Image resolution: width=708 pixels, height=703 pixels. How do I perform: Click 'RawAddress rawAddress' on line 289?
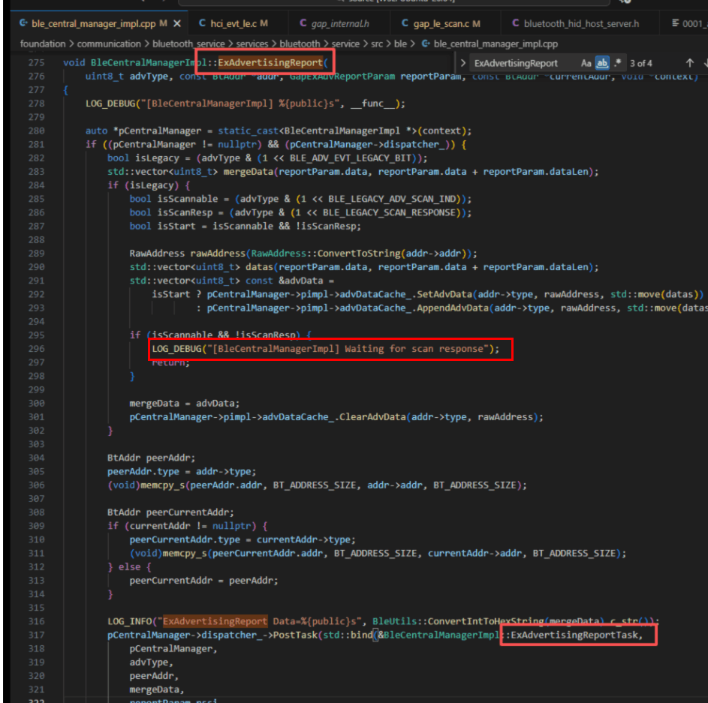303,253
